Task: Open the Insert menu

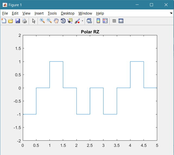Action: [x=39, y=13]
